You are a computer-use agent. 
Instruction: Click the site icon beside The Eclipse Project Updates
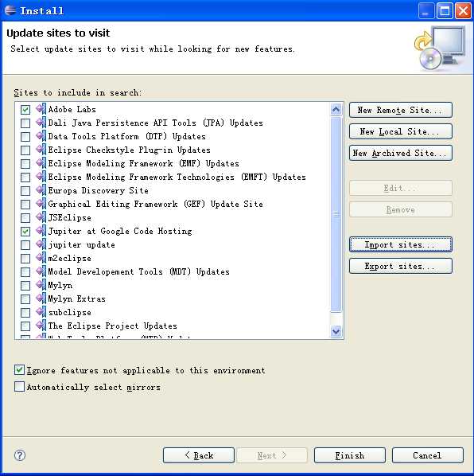pyautogui.click(x=41, y=326)
